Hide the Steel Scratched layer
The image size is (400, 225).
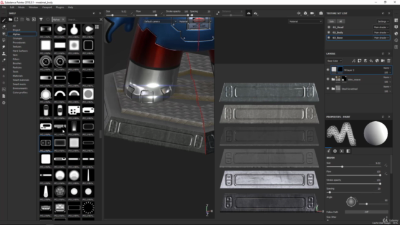(x=328, y=89)
